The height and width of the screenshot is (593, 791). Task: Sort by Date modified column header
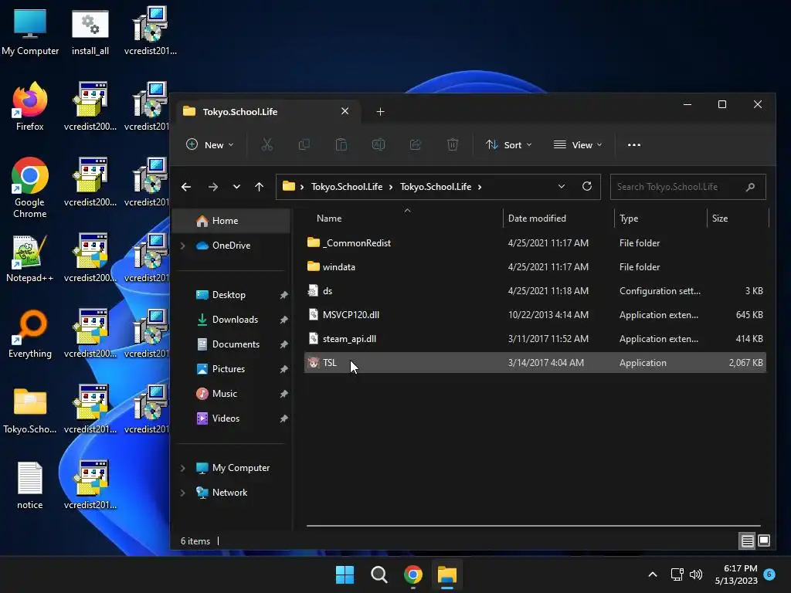pyautogui.click(x=558, y=219)
